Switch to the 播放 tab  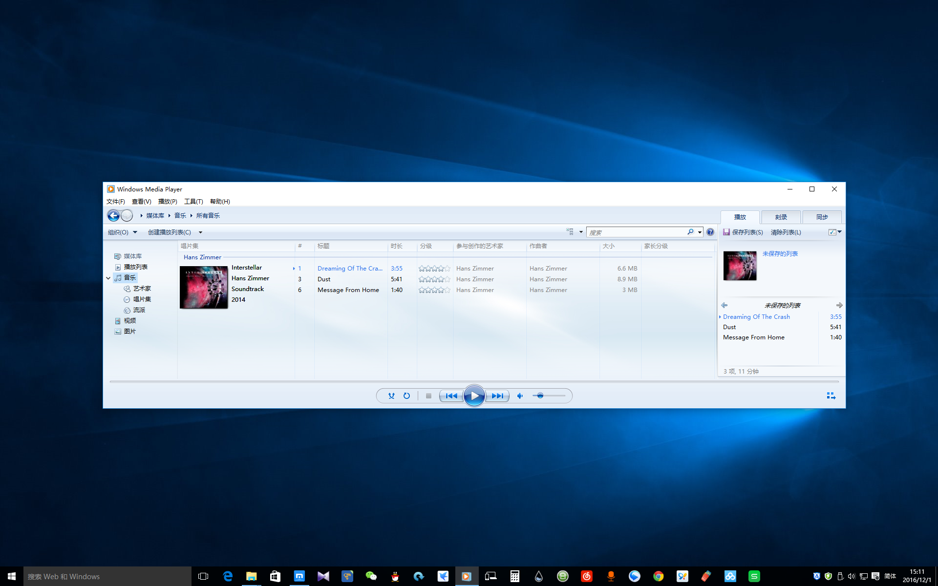click(x=740, y=217)
